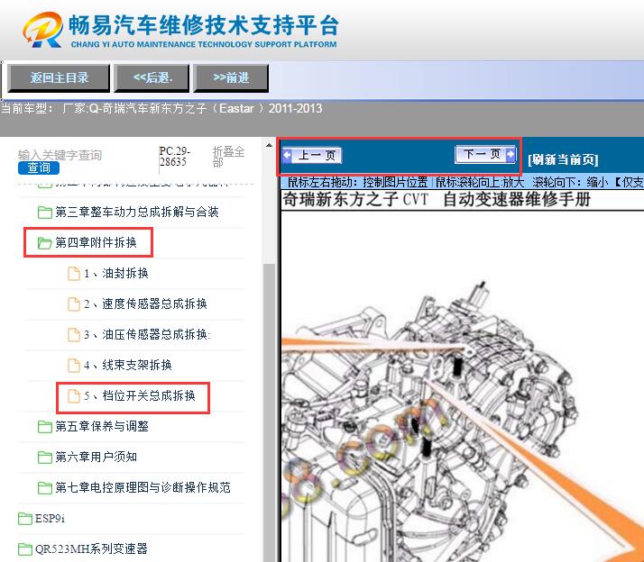Open 3、油压传感器总成拆换 page
Viewport: 644px width, 562px height.
pos(147,334)
